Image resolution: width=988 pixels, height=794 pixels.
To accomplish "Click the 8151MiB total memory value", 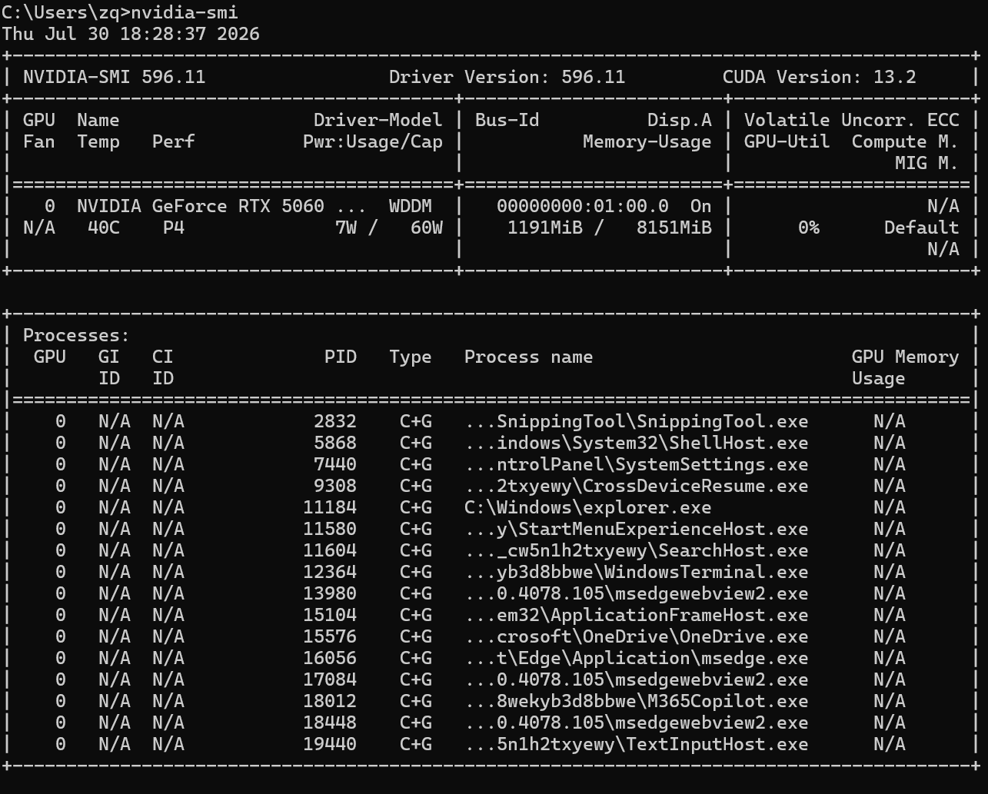I will click(674, 228).
